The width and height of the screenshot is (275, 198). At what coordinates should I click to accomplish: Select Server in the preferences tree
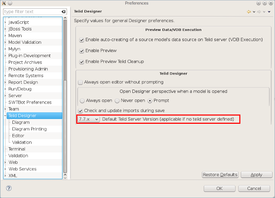click(x=15, y=96)
